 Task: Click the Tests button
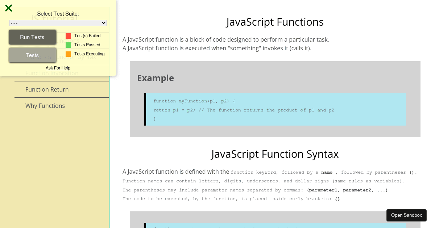tap(32, 55)
